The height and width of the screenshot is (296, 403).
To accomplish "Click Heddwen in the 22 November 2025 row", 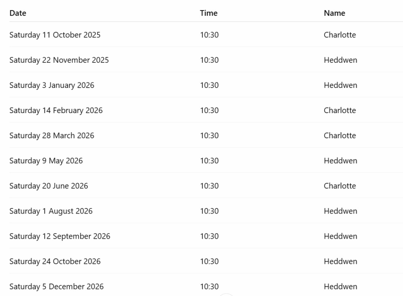I will [340, 60].
